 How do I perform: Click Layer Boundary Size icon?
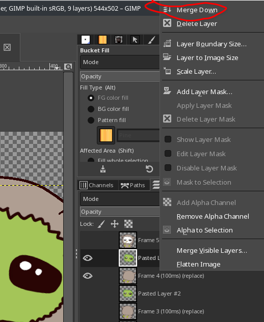[167, 44]
